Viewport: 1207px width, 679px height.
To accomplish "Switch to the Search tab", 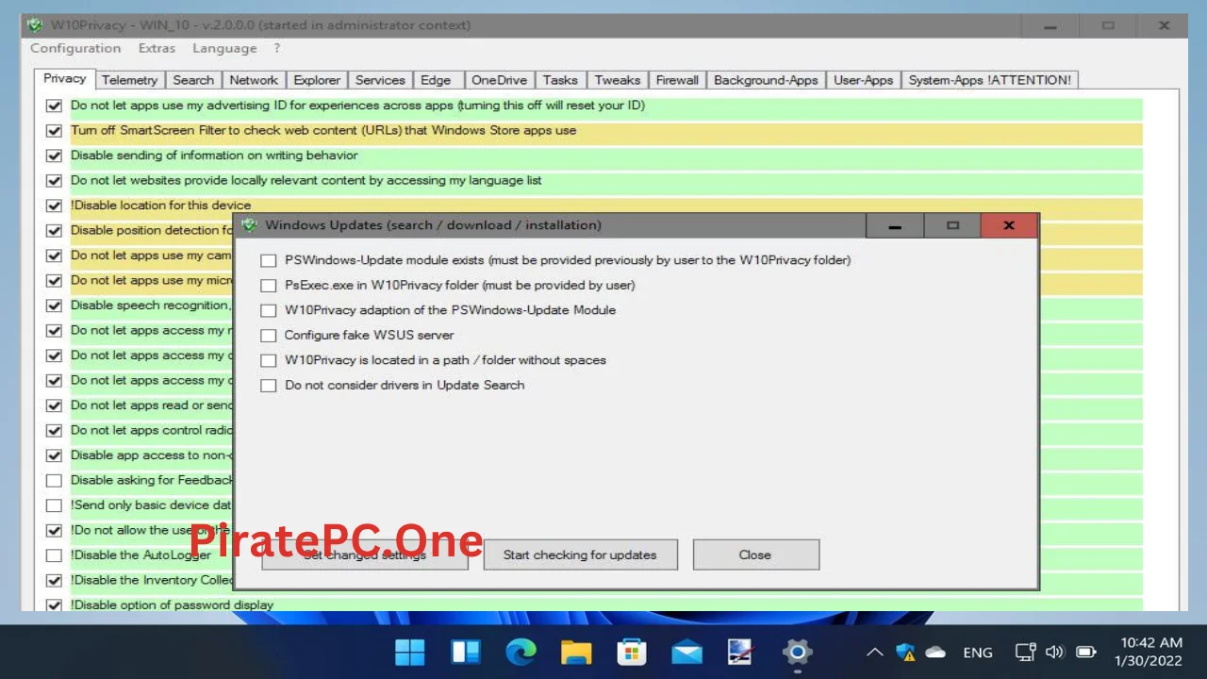I will click(193, 80).
